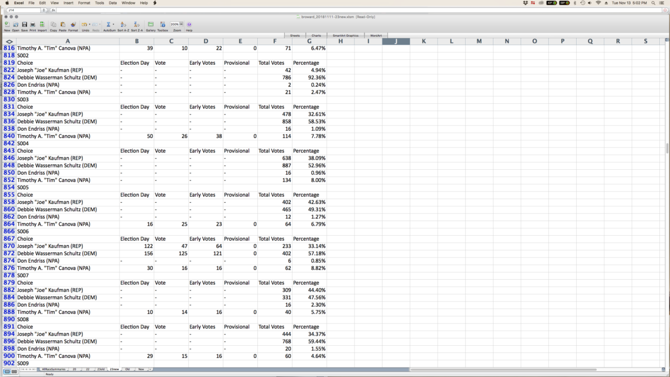670x377 pixels.
Task: Click the AutoSum sigma icon
Action: tap(108, 25)
